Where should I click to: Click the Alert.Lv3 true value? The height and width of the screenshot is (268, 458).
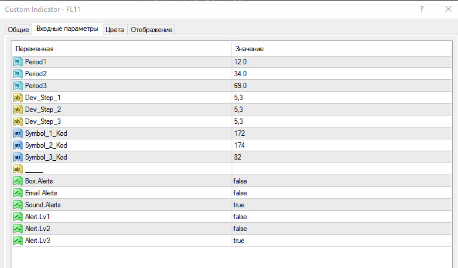[239, 241]
